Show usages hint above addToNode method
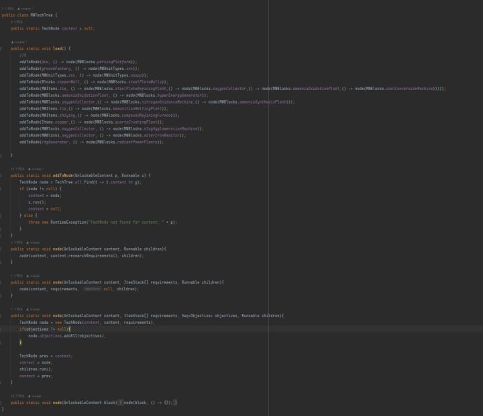The image size is (483, 416). [x=17, y=169]
